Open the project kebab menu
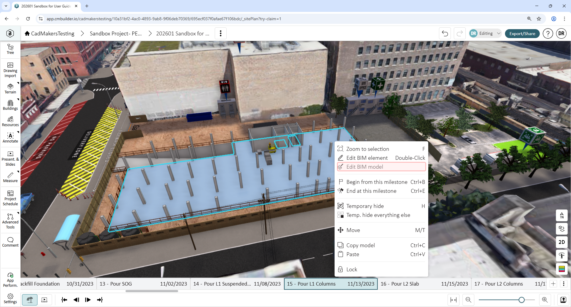Viewport: 571px width, 307px height. coord(221,33)
